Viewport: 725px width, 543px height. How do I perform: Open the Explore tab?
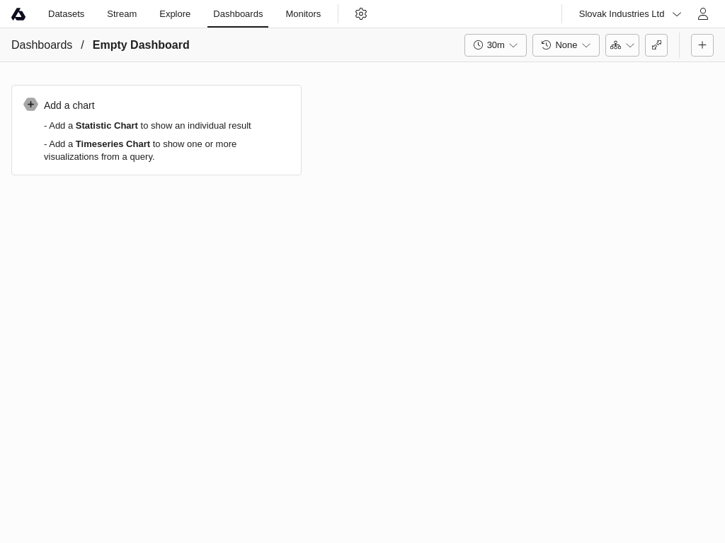175,14
